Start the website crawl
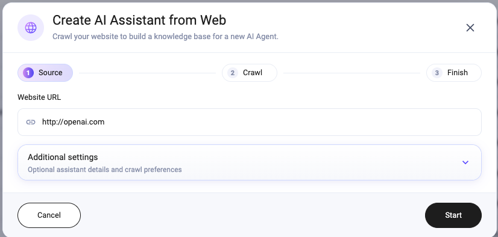This screenshot has width=498, height=237. 453,215
